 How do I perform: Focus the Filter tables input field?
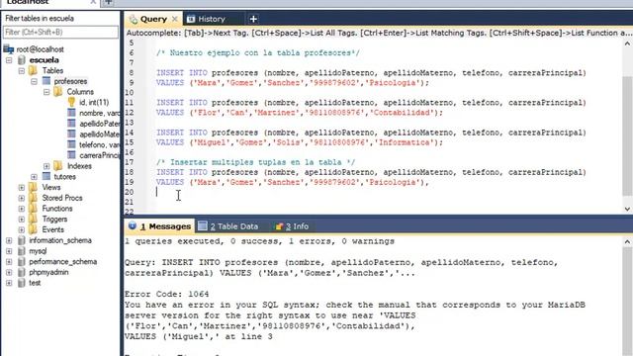click(60, 33)
